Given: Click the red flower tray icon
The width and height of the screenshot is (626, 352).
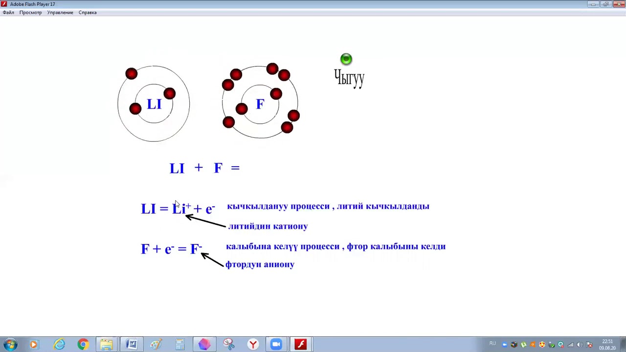Looking at the screenshot, I should click(x=542, y=345).
